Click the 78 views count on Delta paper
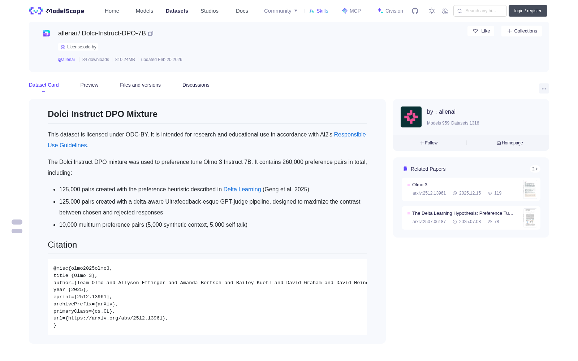This screenshot has width=578, height=361. click(496, 222)
